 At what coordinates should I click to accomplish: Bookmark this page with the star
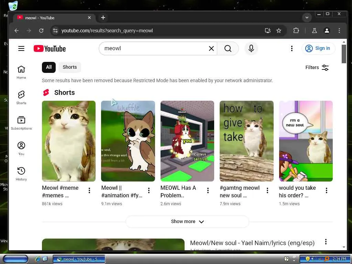point(278,31)
